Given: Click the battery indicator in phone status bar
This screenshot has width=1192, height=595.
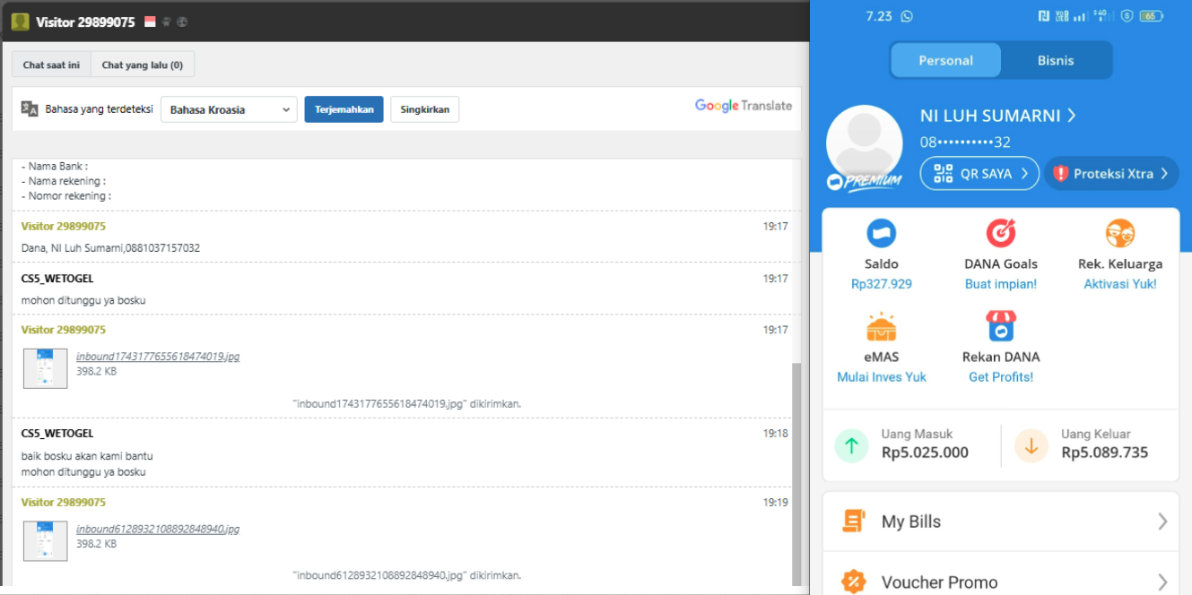Looking at the screenshot, I should click(x=1152, y=16).
